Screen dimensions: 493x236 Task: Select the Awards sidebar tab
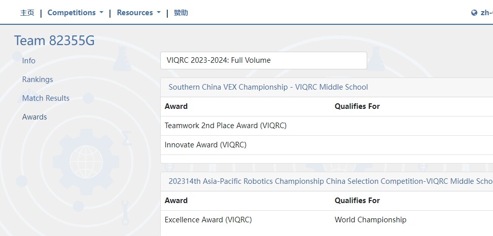[x=34, y=117]
